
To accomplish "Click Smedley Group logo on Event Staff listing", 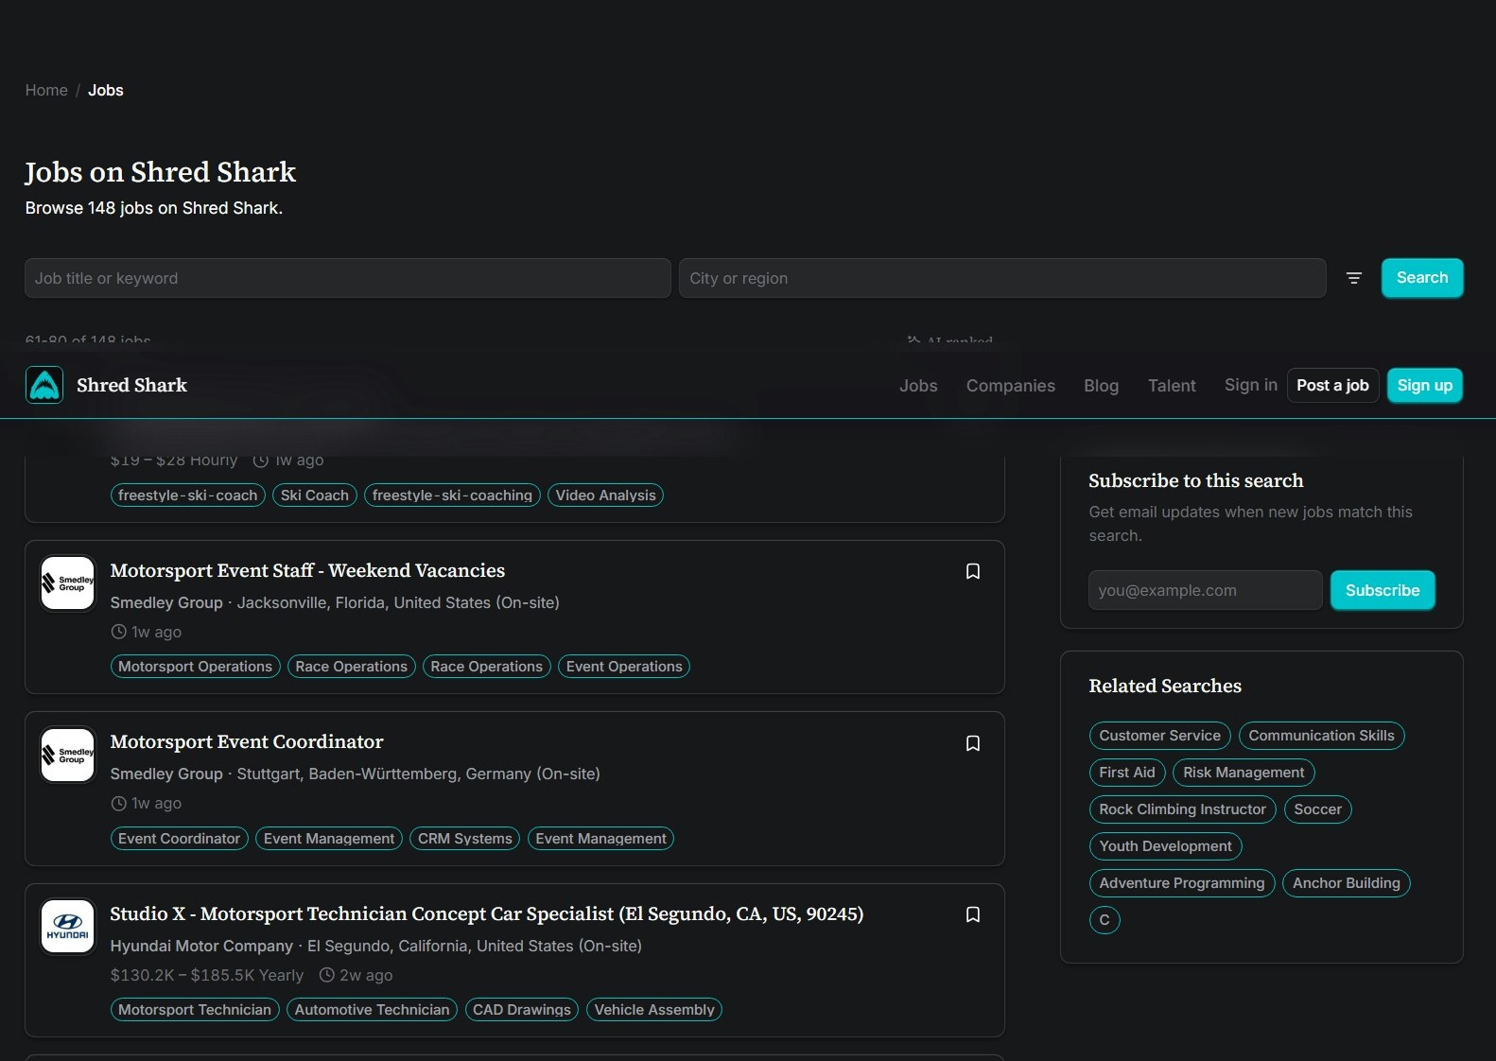I will pyautogui.click(x=68, y=583).
